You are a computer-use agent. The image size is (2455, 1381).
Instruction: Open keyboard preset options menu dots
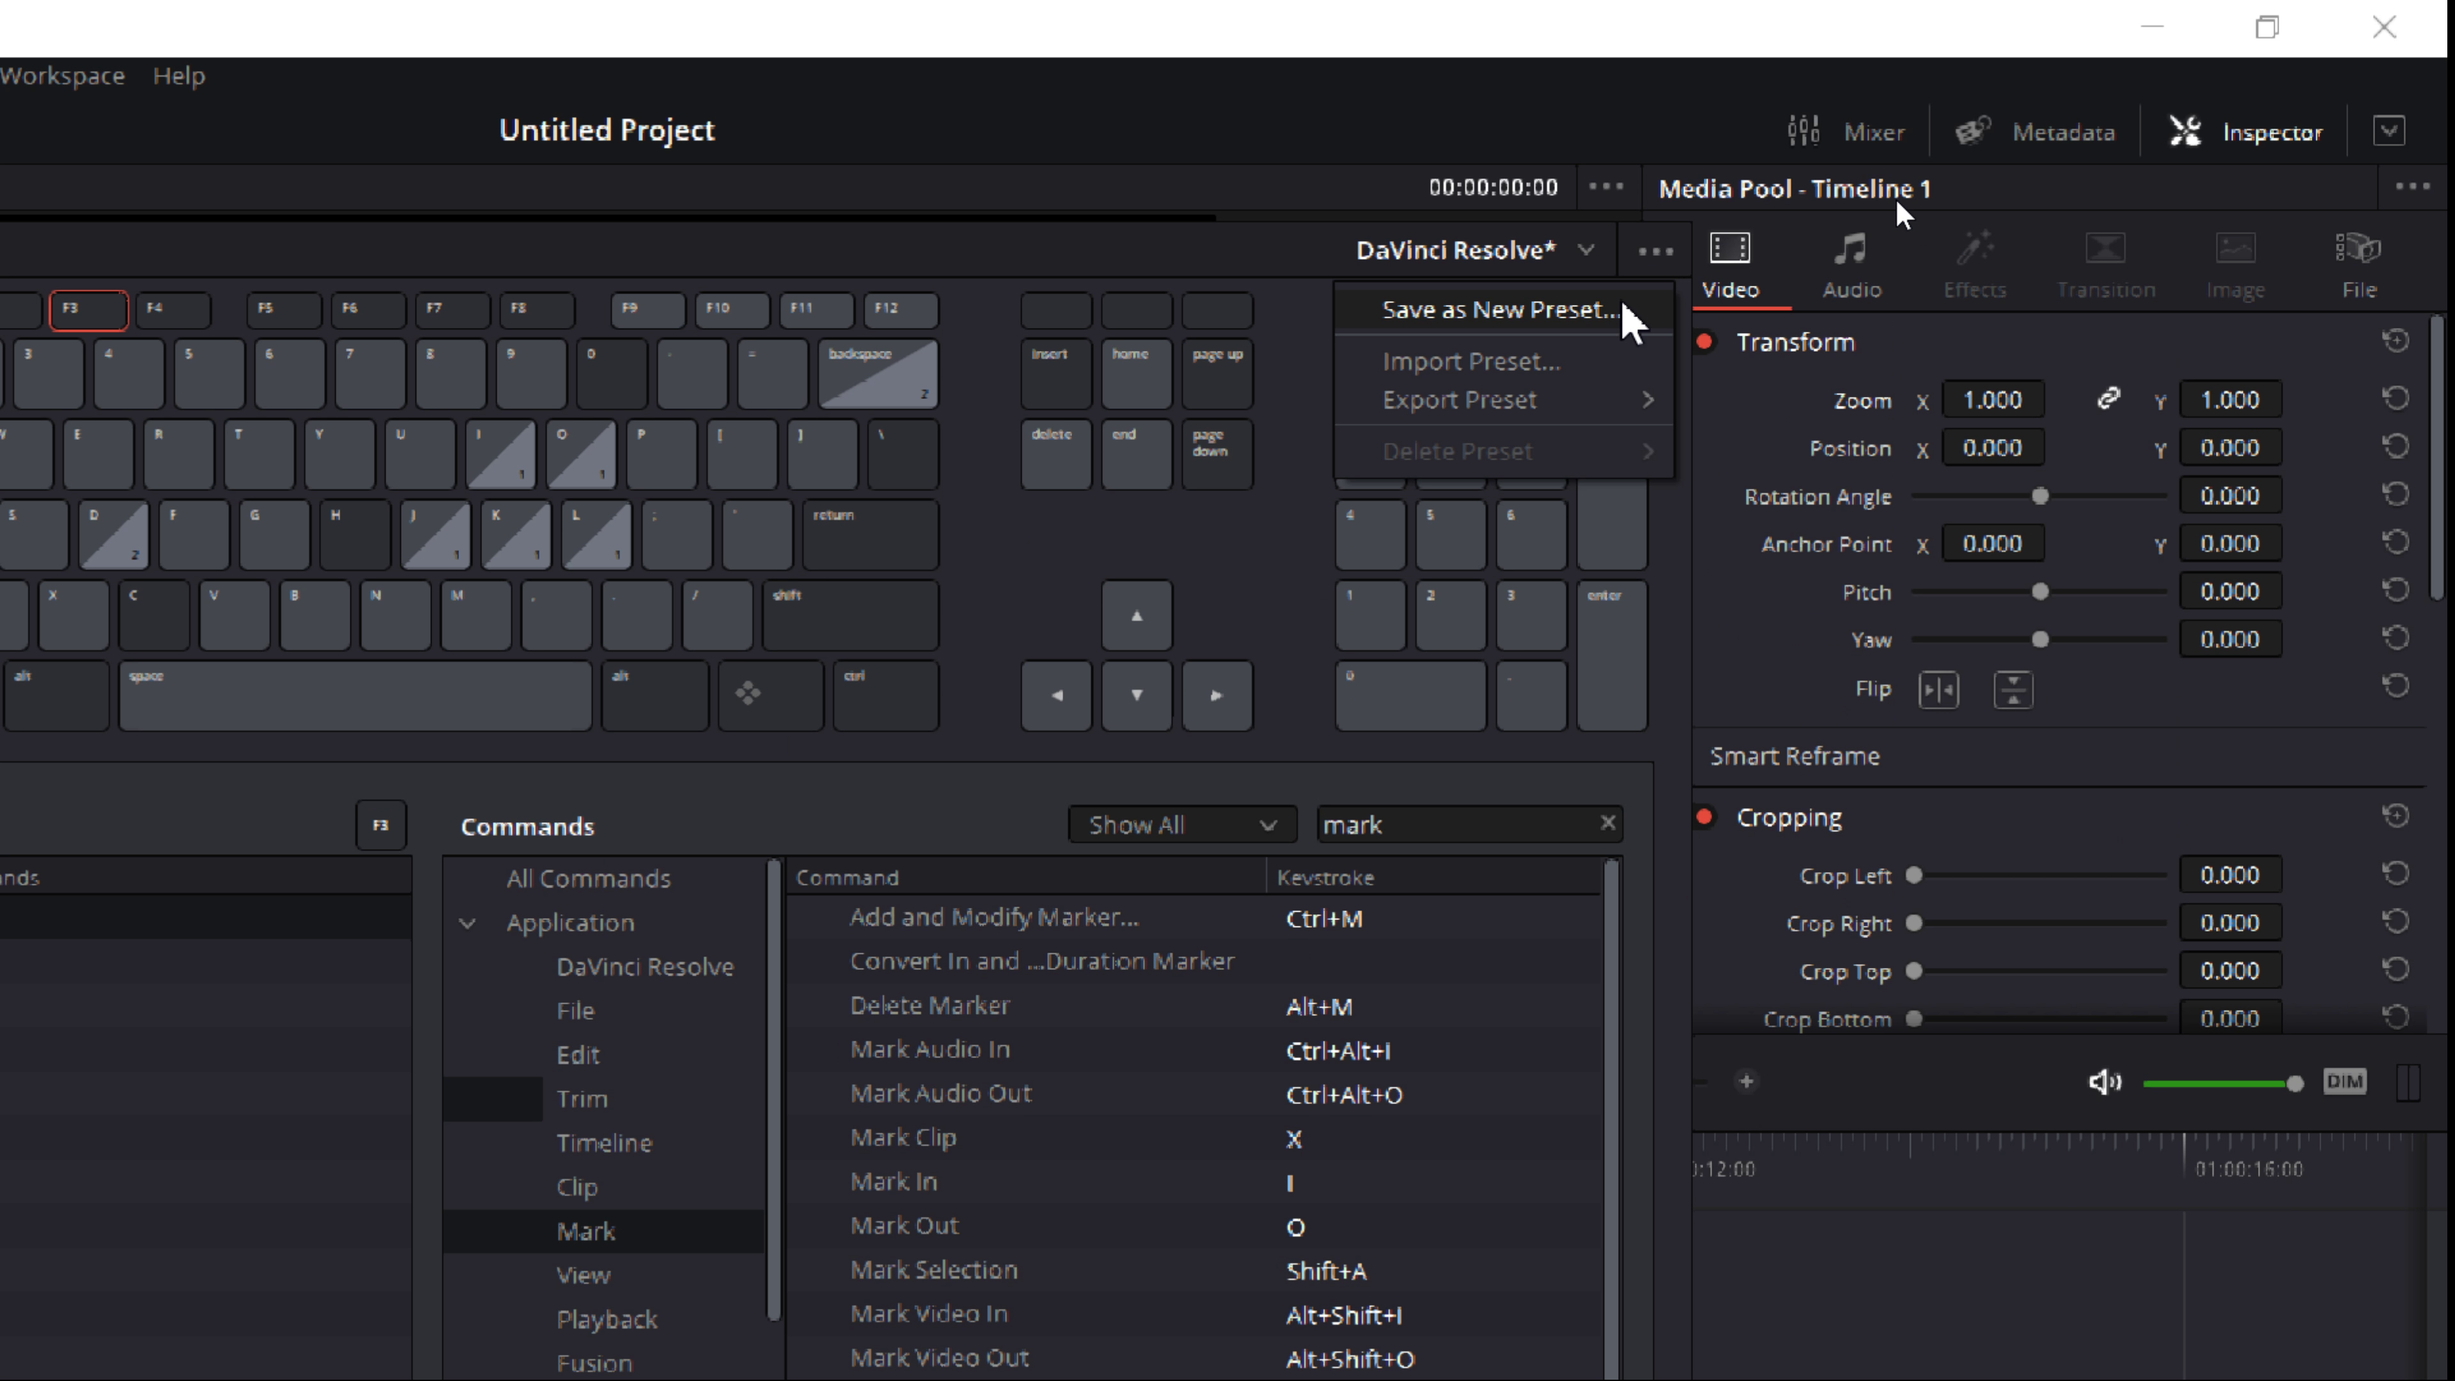point(1655,251)
